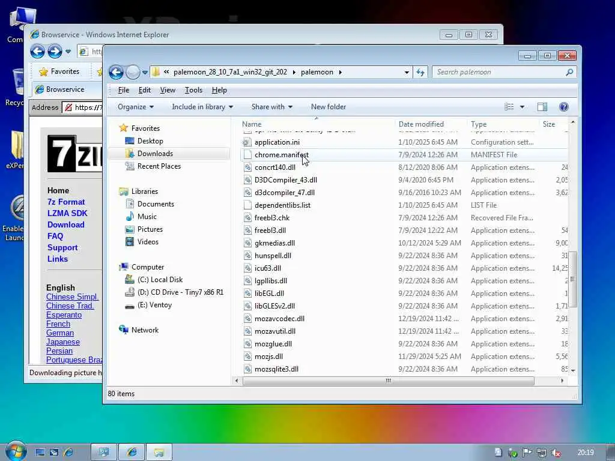Image resolution: width=615 pixels, height=461 pixels.
Task: Open the Include in library dropdown
Action: point(202,107)
